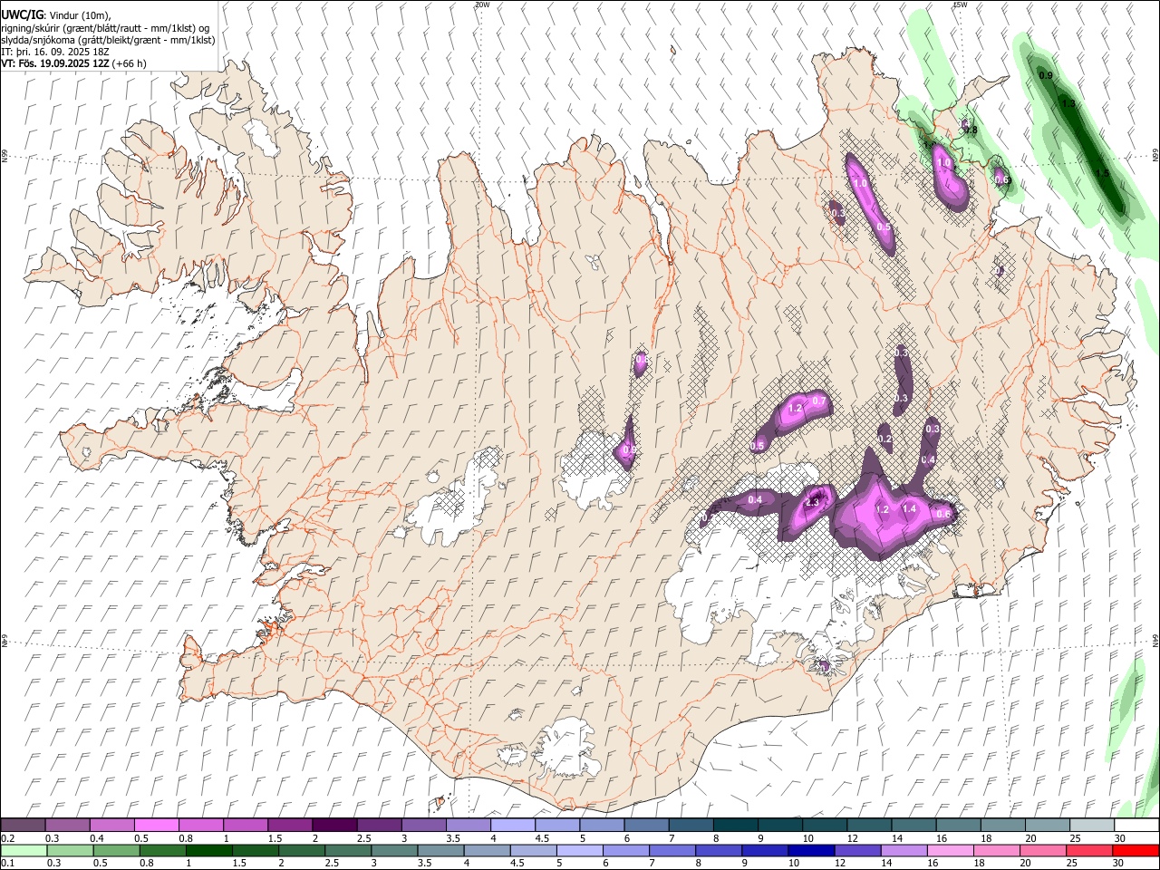Click the "slydda/snjókoma (grátt/bleikt/grænt - mm/1klst)" line
This screenshot has width=1160, height=870.
(108, 40)
